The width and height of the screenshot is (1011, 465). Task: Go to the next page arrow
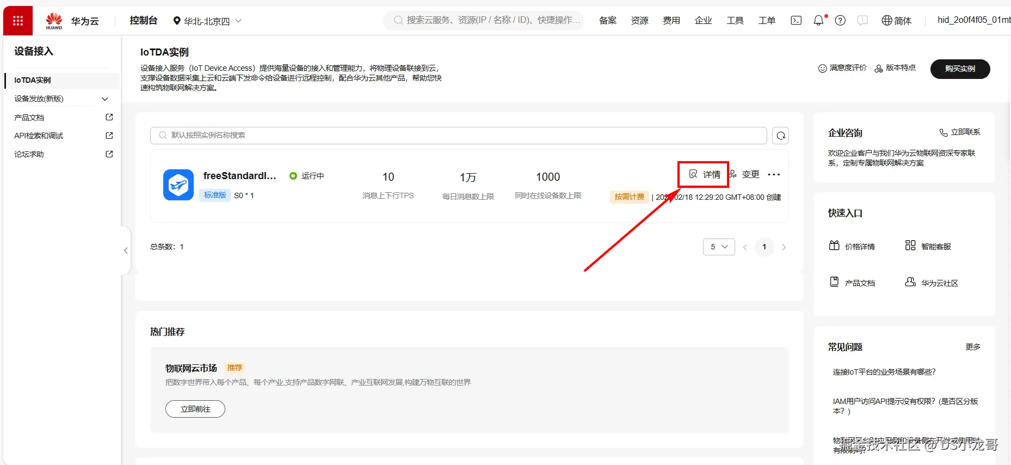784,247
